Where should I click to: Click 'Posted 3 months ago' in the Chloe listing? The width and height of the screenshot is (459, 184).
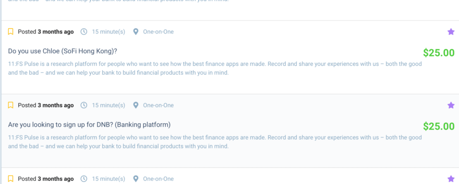pos(46,32)
